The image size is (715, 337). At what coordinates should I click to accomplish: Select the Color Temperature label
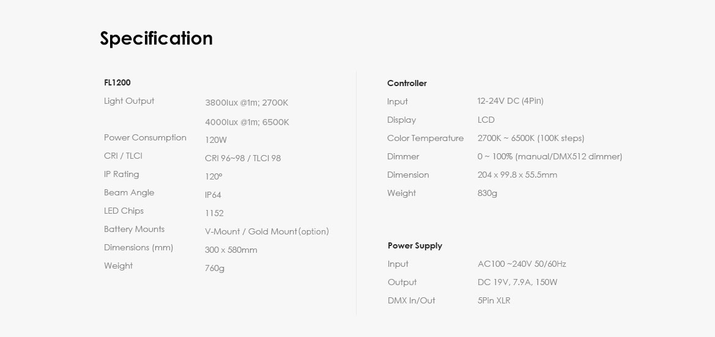click(425, 138)
